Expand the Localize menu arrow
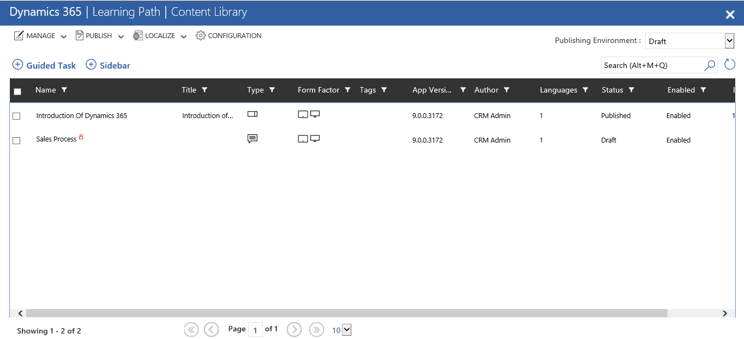This screenshot has height=339, width=744. [183, 36]
